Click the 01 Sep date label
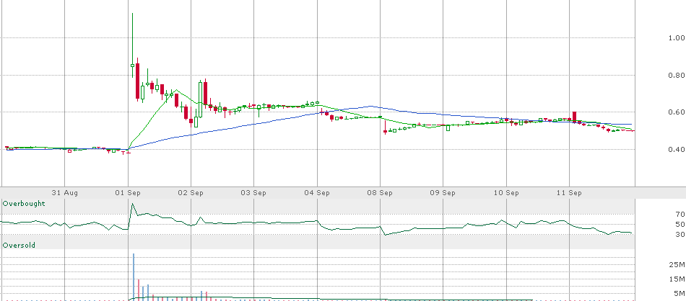 (129, 193)
